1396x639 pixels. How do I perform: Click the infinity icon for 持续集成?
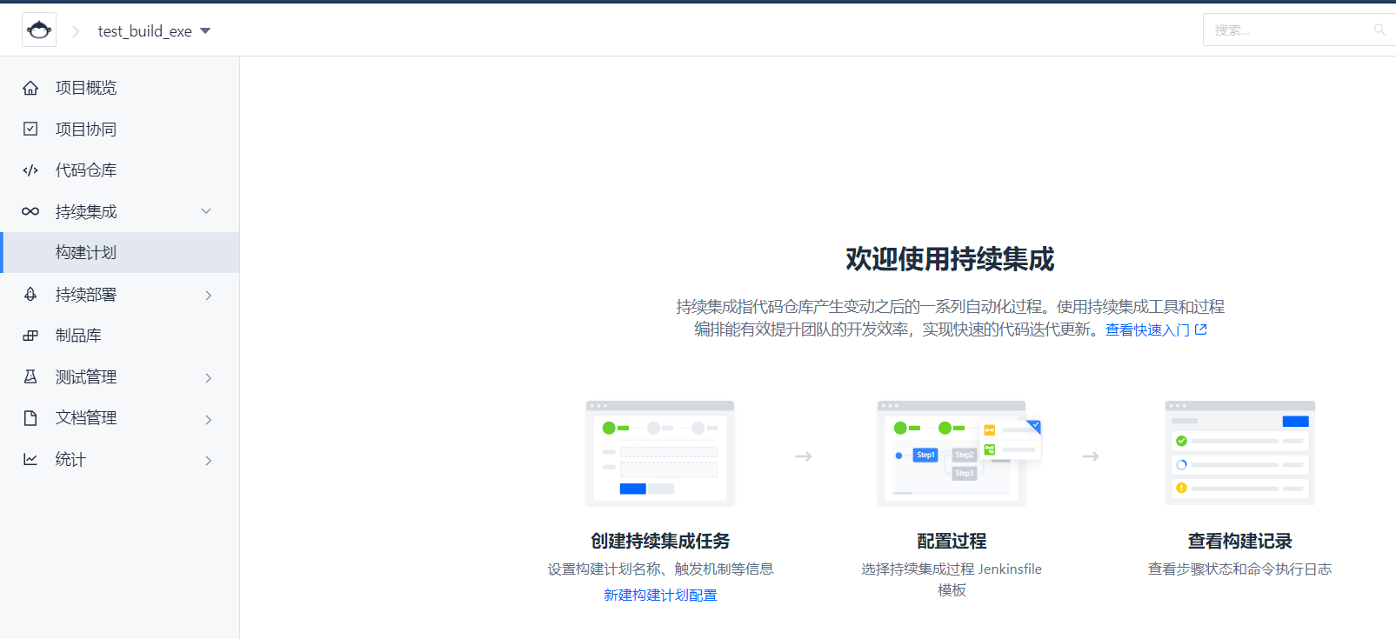coord(30,211)
